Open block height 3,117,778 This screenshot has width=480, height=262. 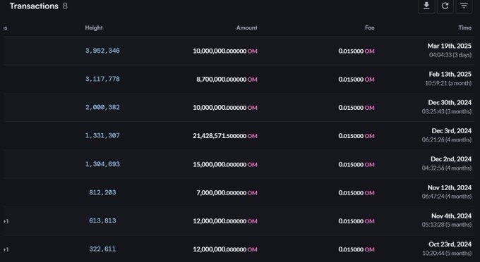102,79
